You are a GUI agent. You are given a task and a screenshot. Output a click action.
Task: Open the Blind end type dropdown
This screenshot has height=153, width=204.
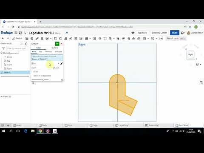click(x=45, y=63)
